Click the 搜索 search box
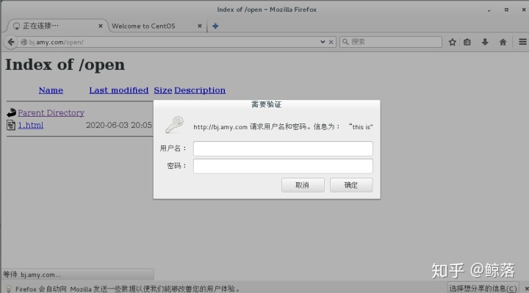Screen dimensions: 529x293 click(x=391, y=42)
